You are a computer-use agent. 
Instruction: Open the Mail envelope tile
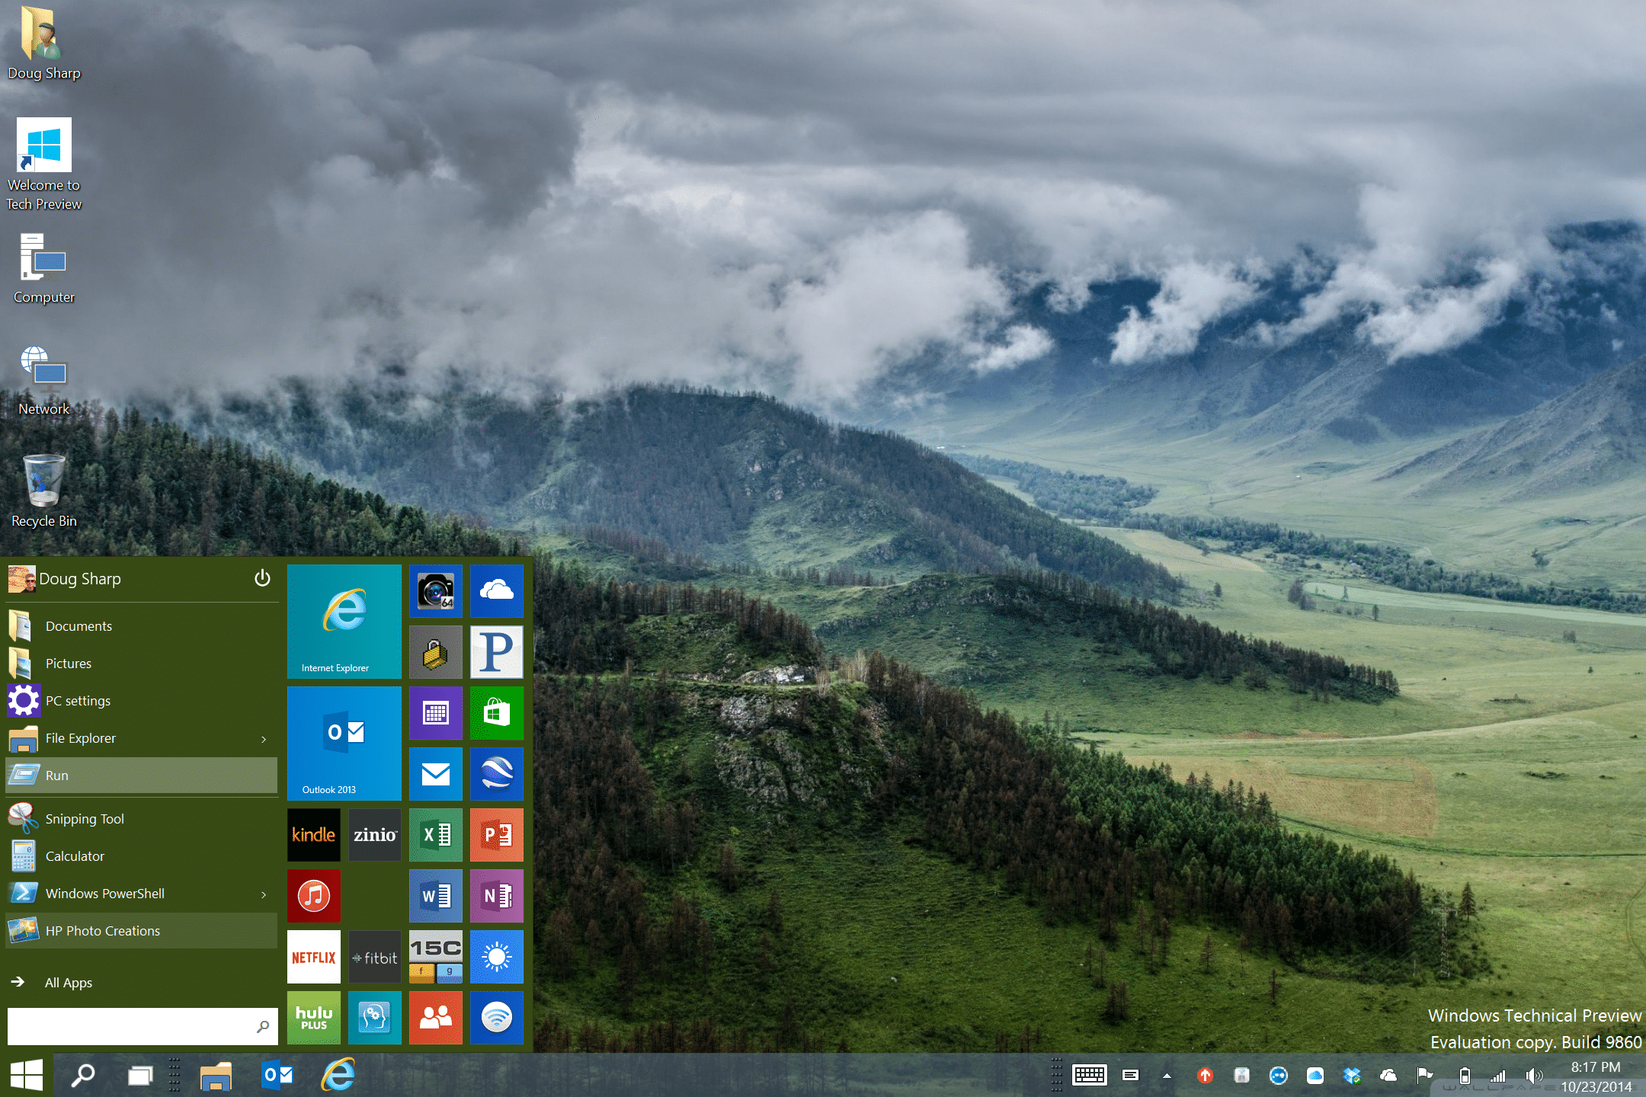[436, 774]
